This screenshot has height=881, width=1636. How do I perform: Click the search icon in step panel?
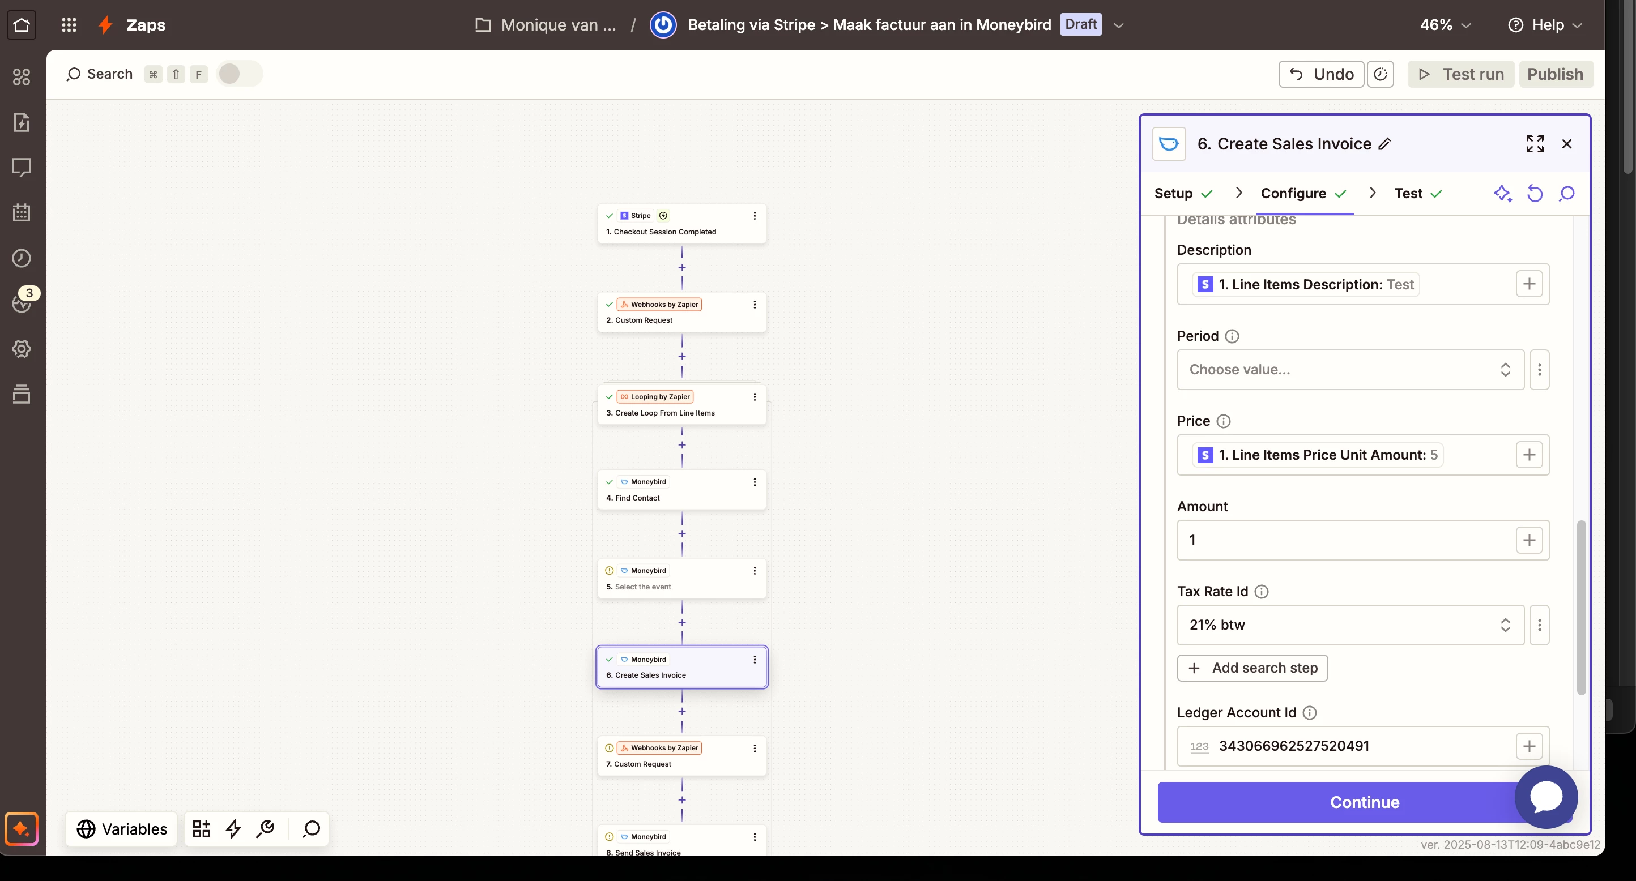pyautogui.click(x=1567, y=194)
